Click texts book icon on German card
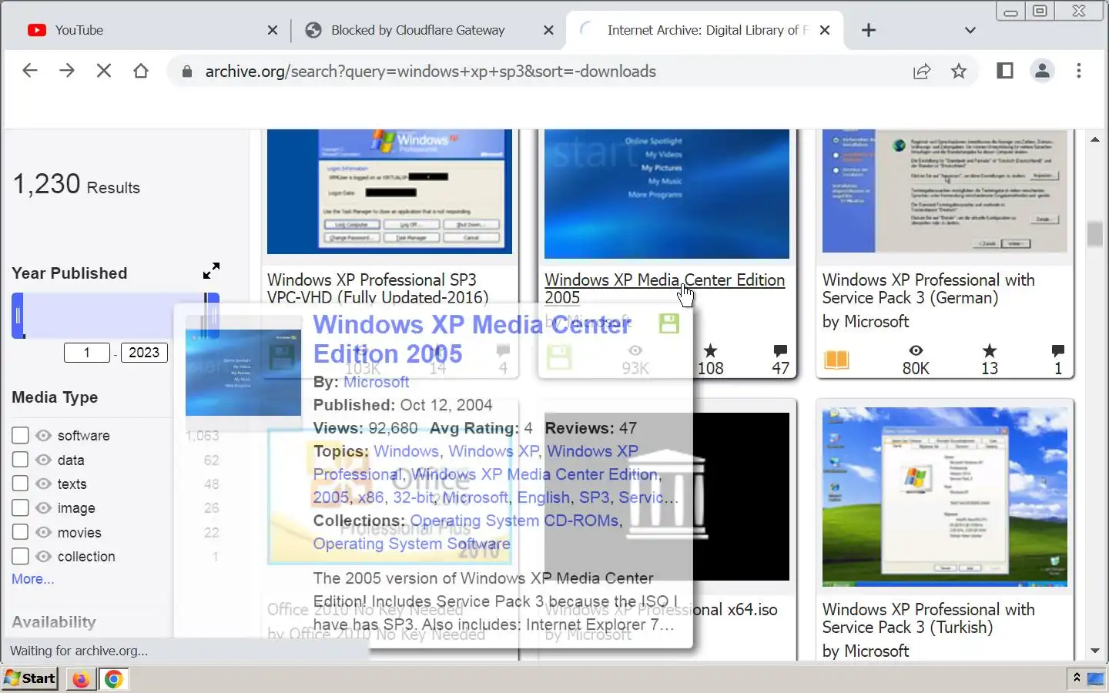1109x693 pixels. click(x=836, y=360)
